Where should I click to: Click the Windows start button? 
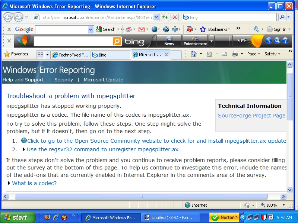(x=18, y=217)
